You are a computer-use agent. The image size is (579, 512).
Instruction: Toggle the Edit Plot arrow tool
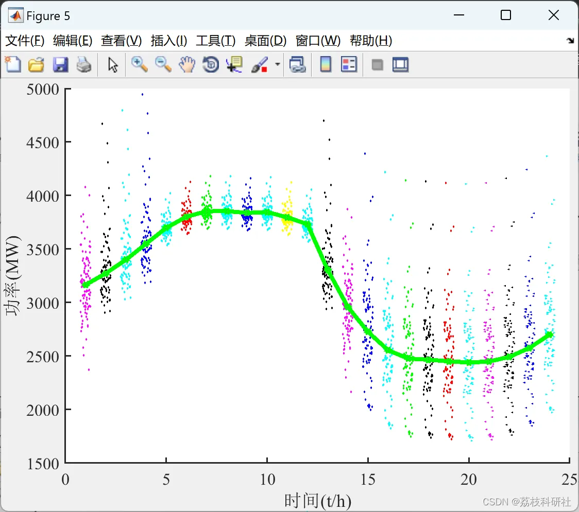[x=113, y=65]
